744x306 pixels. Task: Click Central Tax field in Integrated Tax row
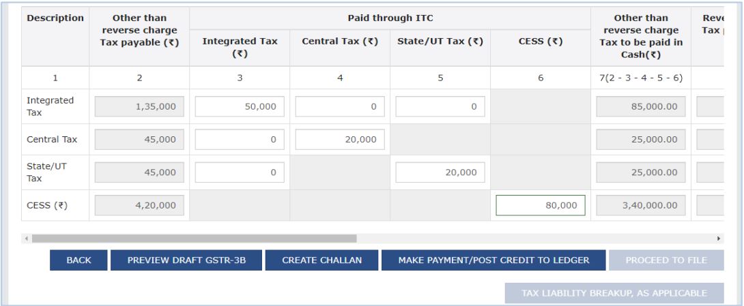pyautogui.click(x=339, y=106)
